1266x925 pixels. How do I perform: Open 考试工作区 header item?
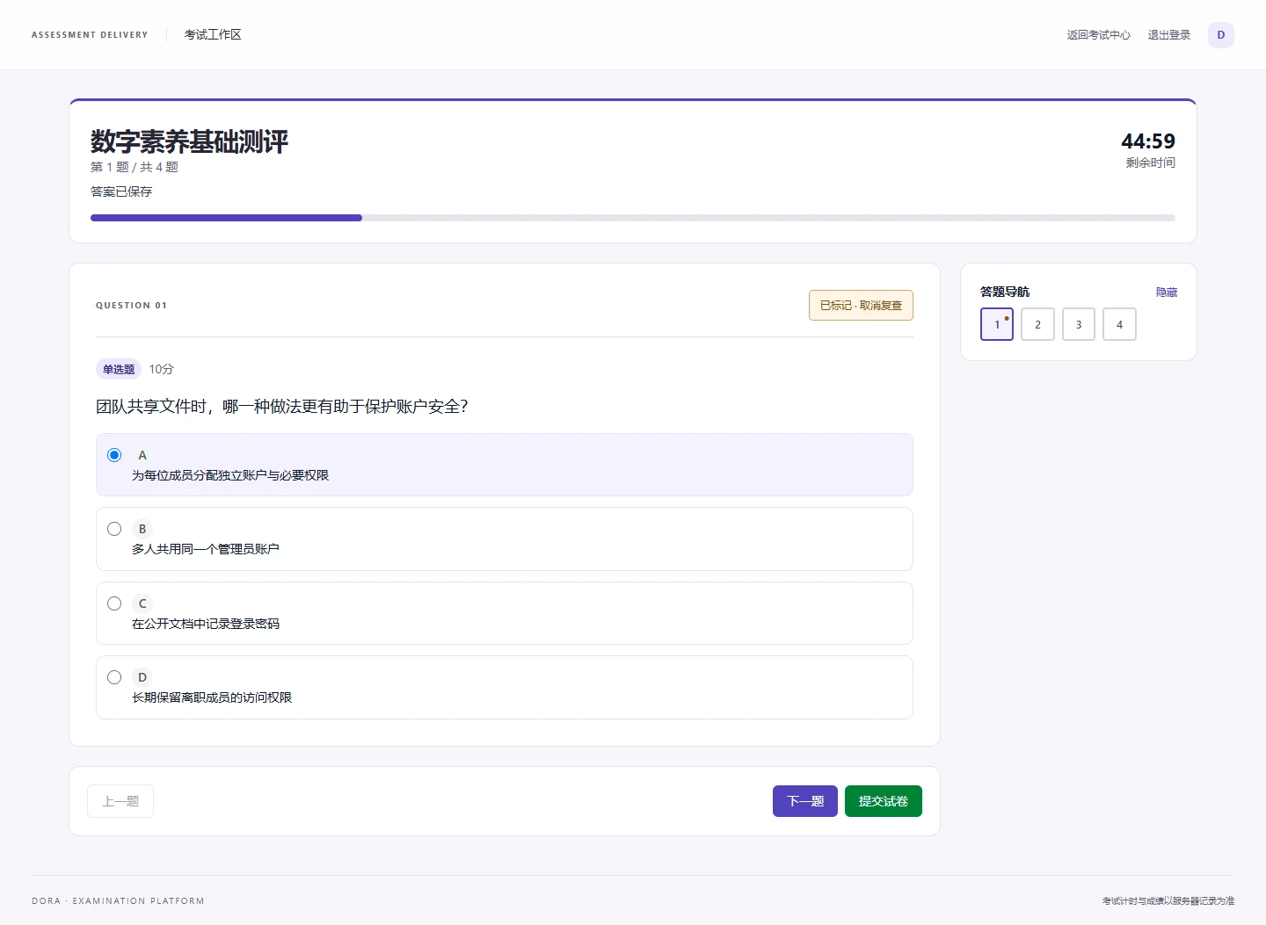point(213,34)
